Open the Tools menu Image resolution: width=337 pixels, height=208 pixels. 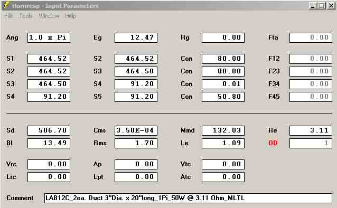[x=26, y=16]
